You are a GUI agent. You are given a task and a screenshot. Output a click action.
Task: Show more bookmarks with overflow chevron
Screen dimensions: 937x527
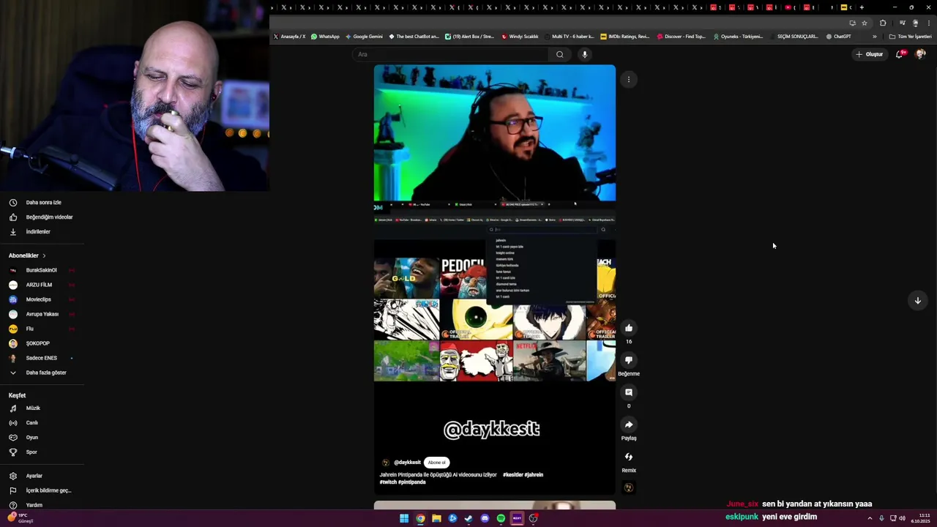[x=874, y=37]
